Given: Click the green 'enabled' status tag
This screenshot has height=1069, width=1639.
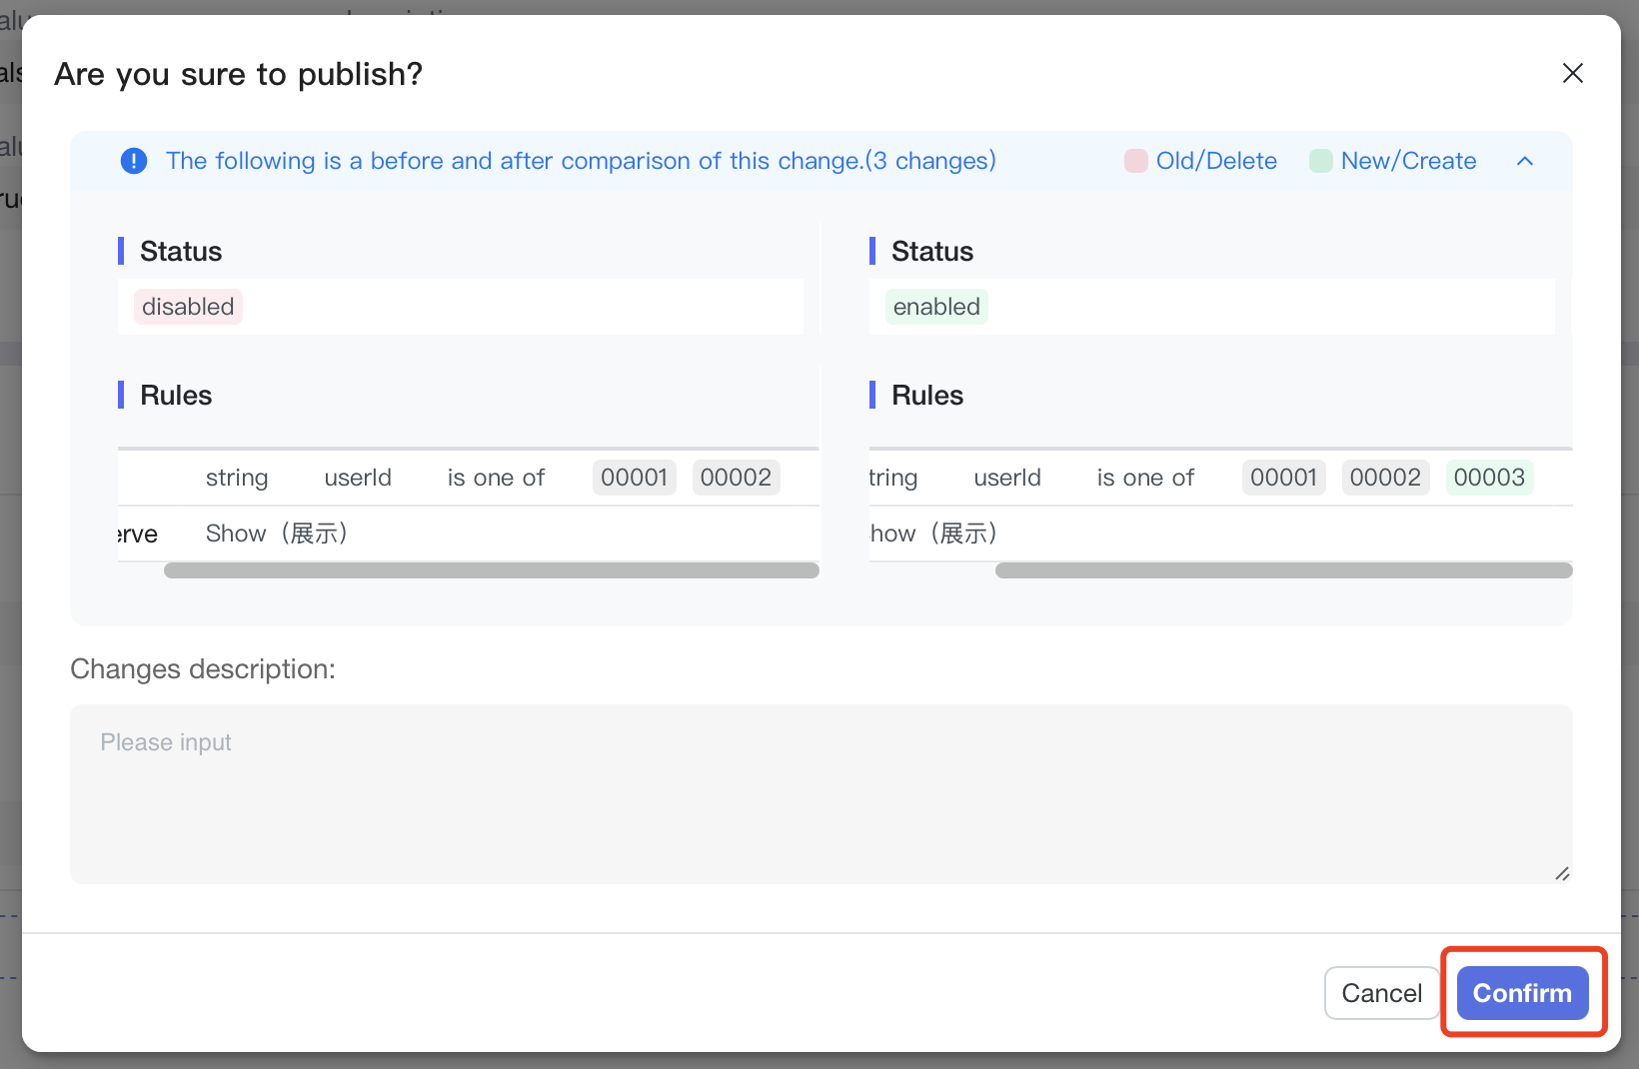Looking at the screenshot, I should (x=936, y=307).
